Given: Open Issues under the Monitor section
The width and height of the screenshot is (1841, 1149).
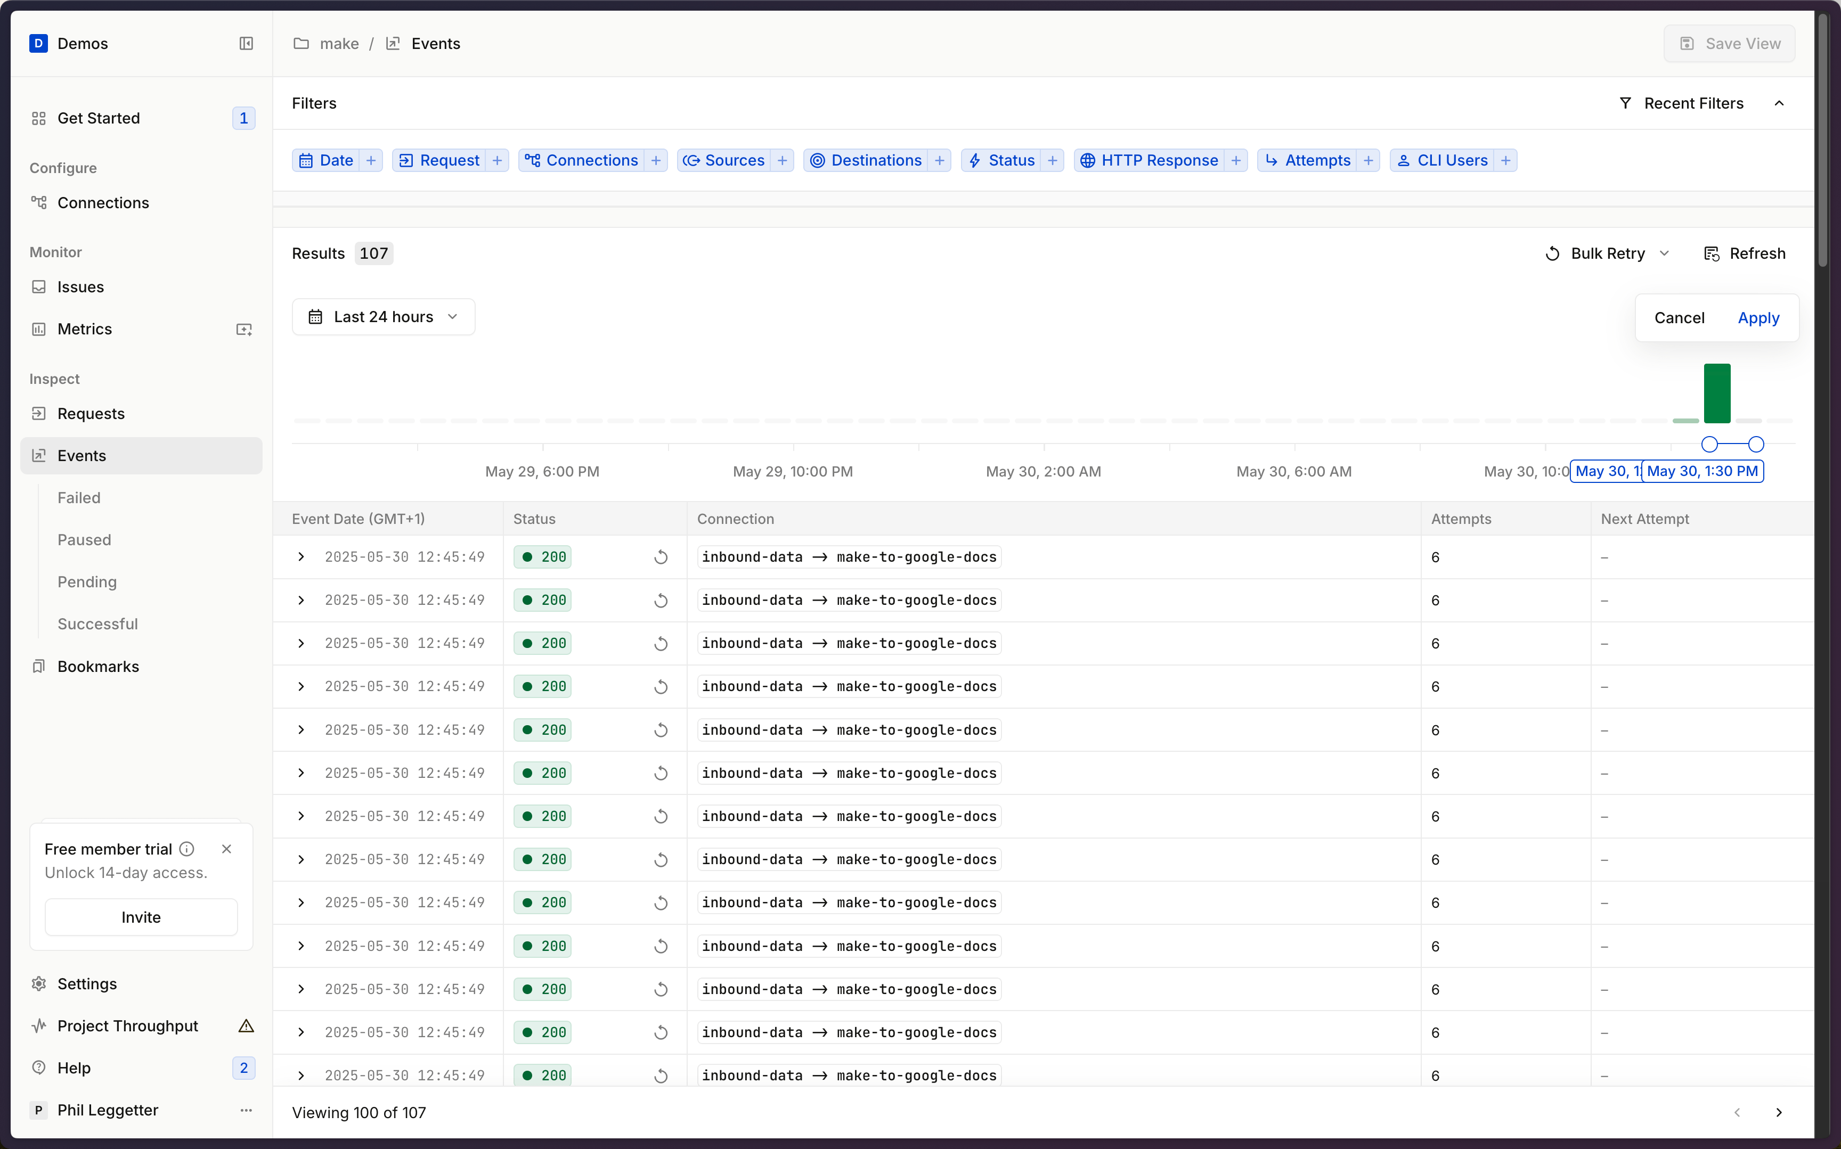Looking at the screenshot, I should pos(80,286).
